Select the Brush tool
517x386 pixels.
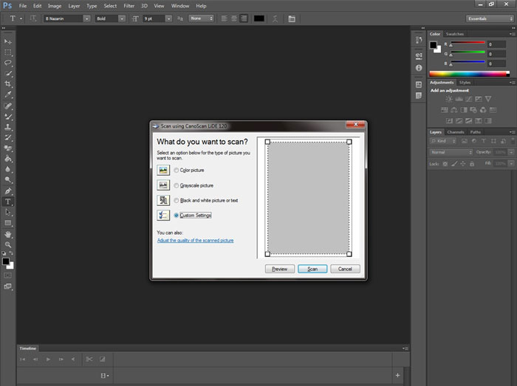8,117
